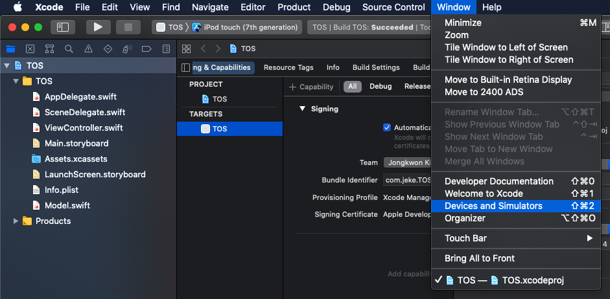The height and width of the screenshot is (299, 610).
Task: Open the Debug navigator
Action: tap(127, 49)
